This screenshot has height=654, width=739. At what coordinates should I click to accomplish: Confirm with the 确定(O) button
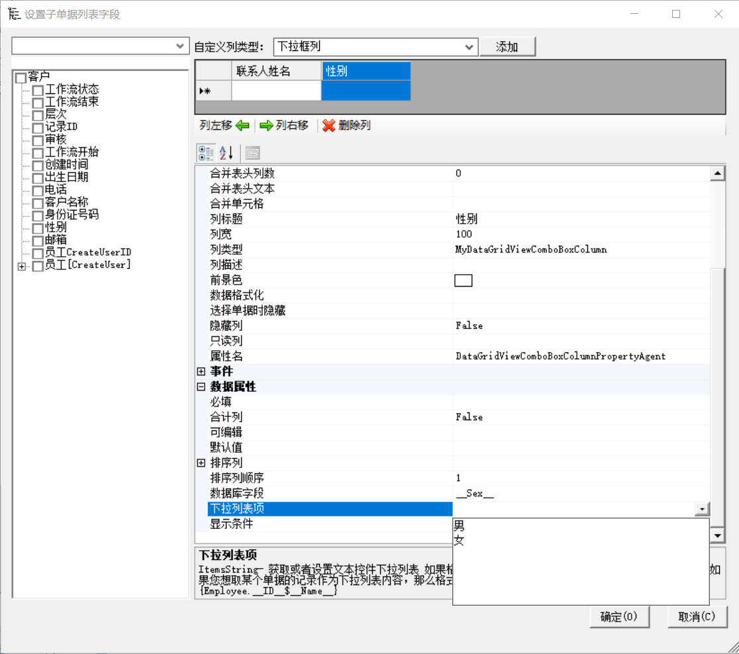pyautogui.click(x=619, y=616)
